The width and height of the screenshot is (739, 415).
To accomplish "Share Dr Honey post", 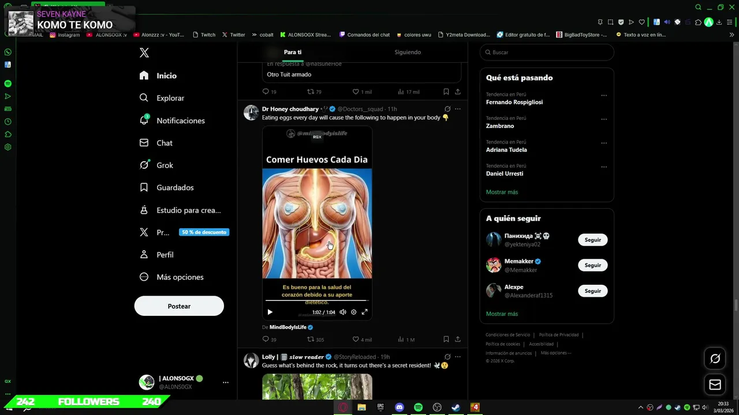I will click(458, 339).
